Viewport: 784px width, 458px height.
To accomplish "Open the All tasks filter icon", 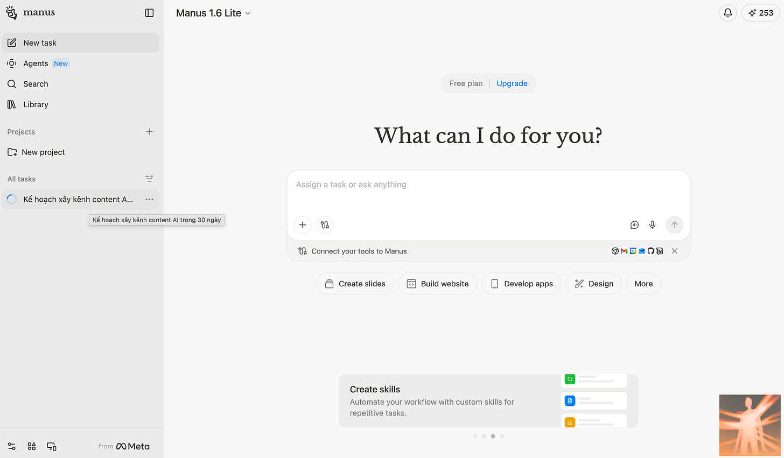I will click(149, 179).
